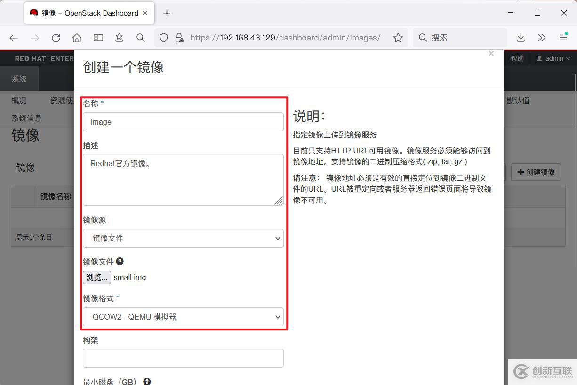The image size is (577, 385).
Task: Click the search magnifier toolbar icon
Action: [x=141, y=38]
